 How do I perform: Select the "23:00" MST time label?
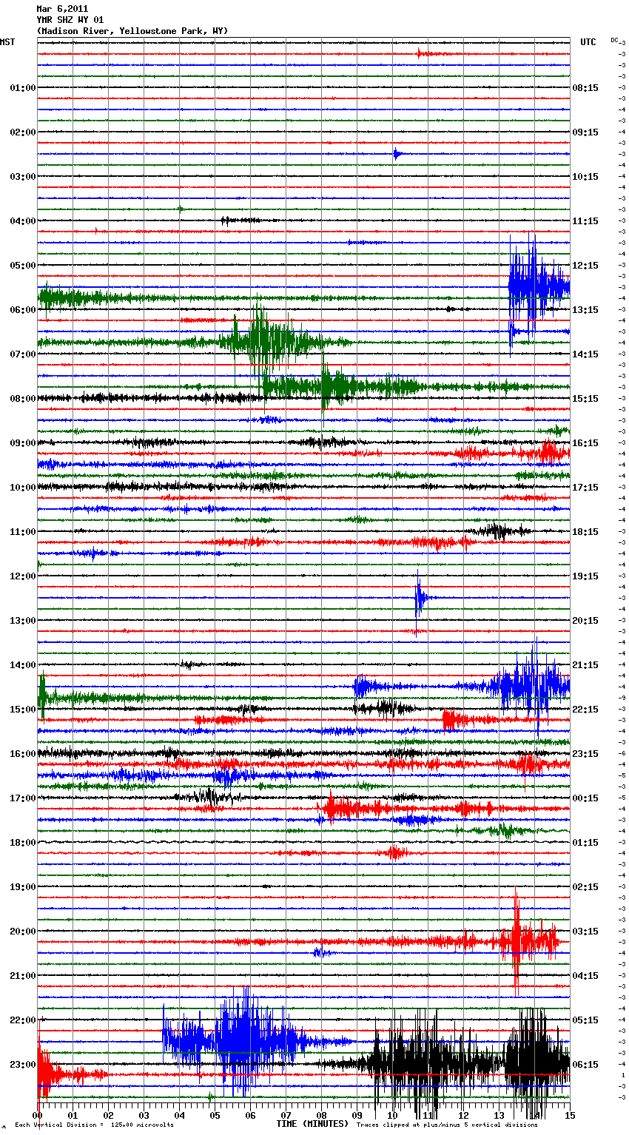click(23, 1065)
